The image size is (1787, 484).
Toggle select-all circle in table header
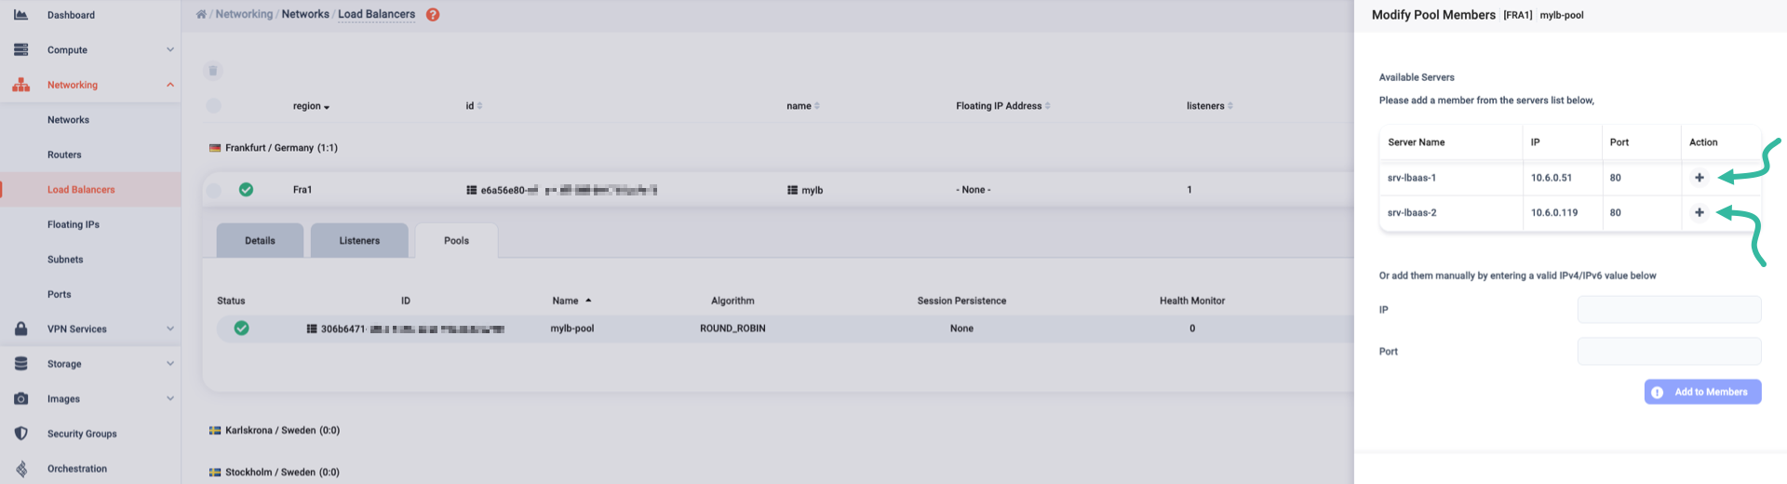click(213, 106)
